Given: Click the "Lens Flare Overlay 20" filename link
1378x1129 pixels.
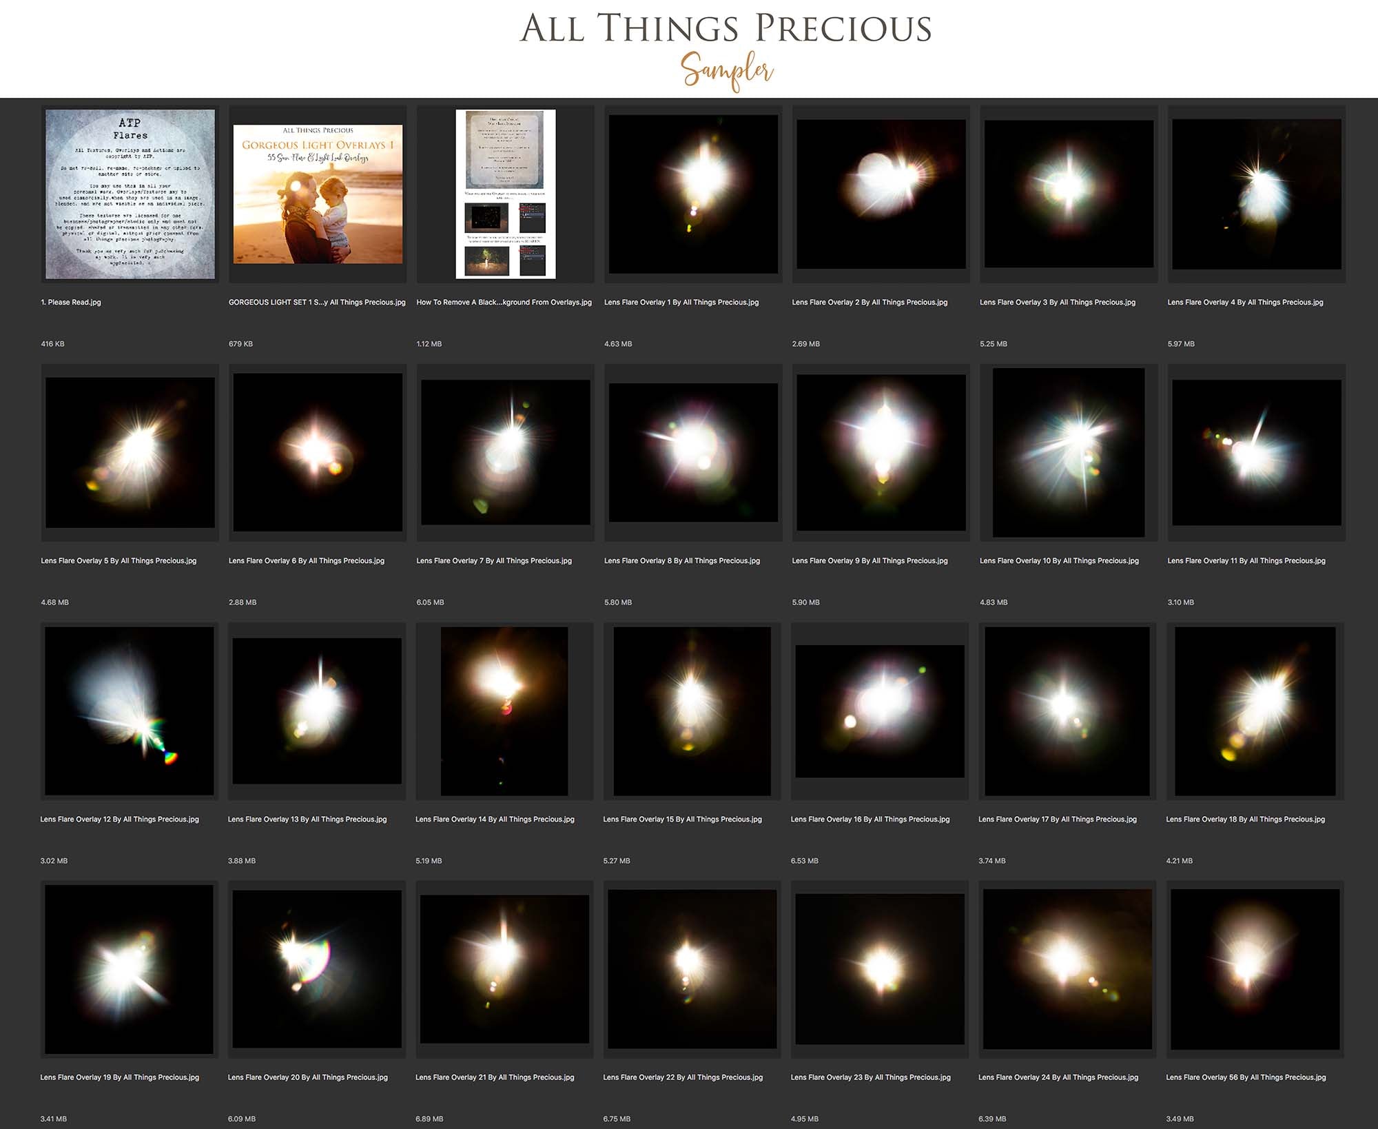Looking at the screenshot, I should click(307, 1077).
